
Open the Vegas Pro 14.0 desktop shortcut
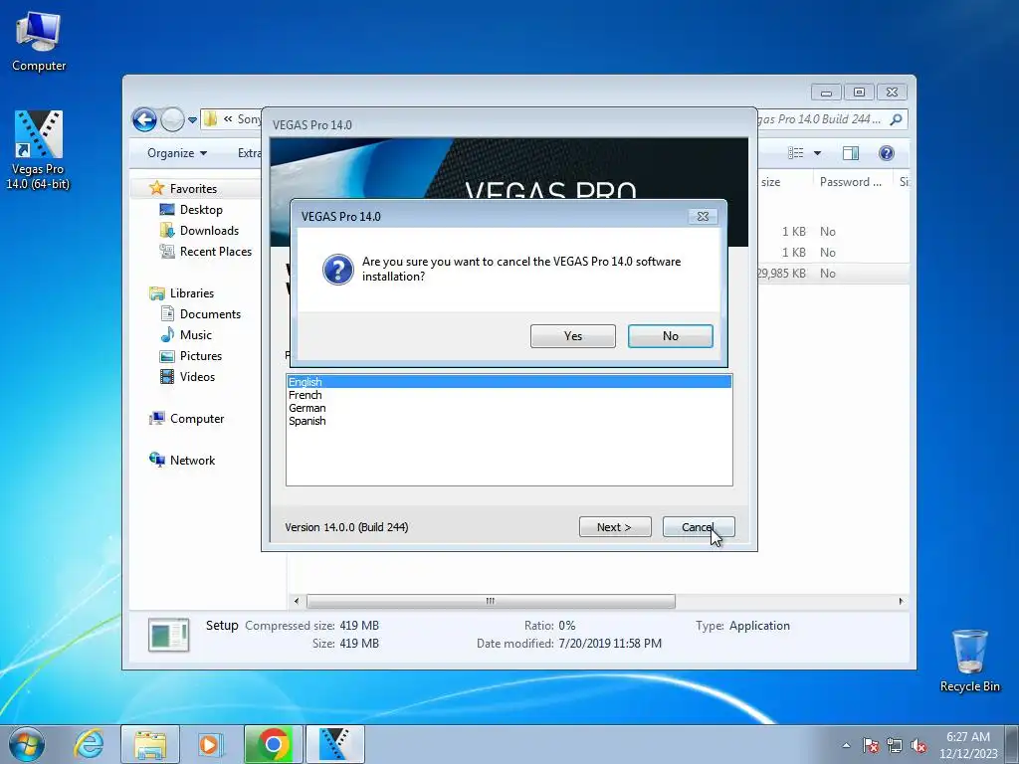38,150
